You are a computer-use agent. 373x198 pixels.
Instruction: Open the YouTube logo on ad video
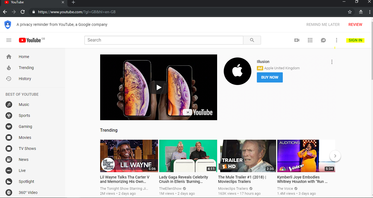click(198, 112)
